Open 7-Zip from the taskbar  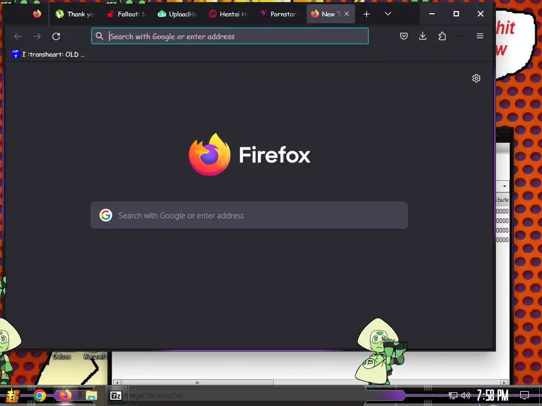116,395
